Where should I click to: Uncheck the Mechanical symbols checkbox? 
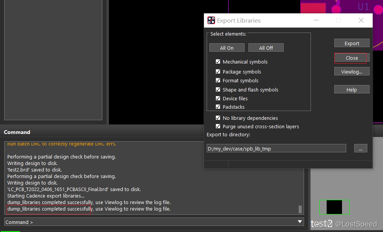tap(218, 62)
